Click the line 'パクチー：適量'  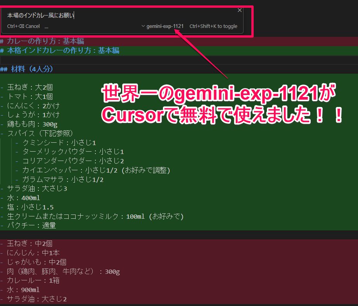click(x=31, y=225)
